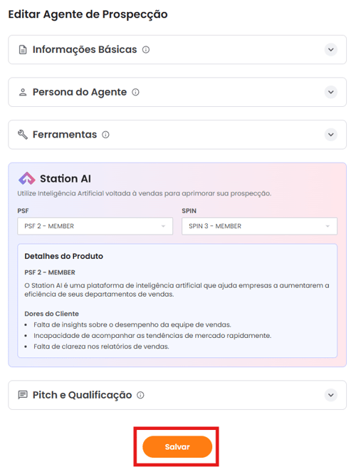Click the person icon beside Persona do Agente
This screenshot has height=467, width=356.
[23, 92]
